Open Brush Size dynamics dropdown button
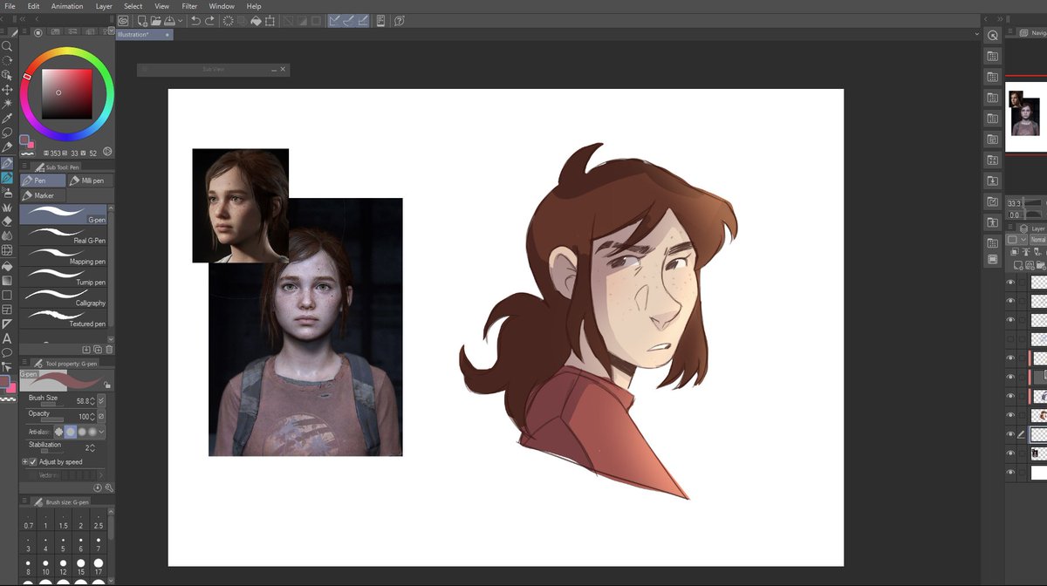The image size is (1047, 586). (101, 401)
